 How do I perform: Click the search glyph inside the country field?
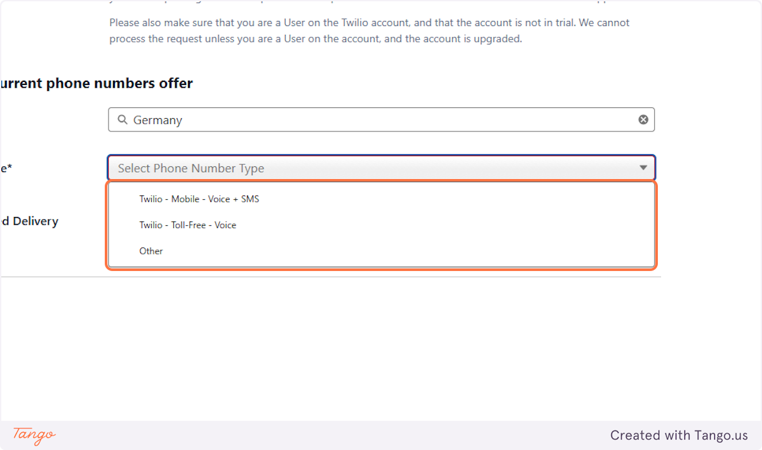coord(122,119)
